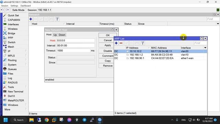Open the Session menu

[x=4, y=6]
